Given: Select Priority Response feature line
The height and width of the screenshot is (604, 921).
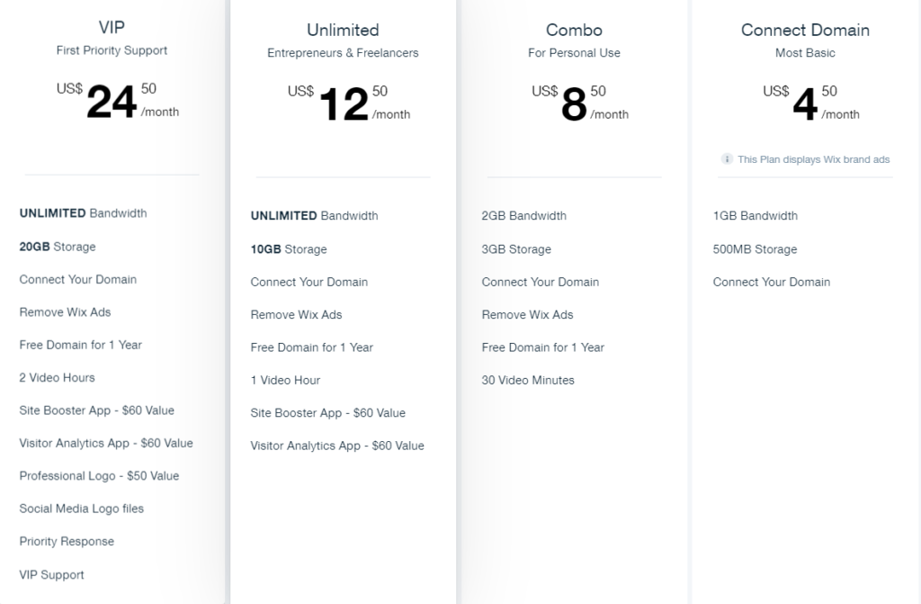Looking at the screenshot, I should (x=67, y=541).
